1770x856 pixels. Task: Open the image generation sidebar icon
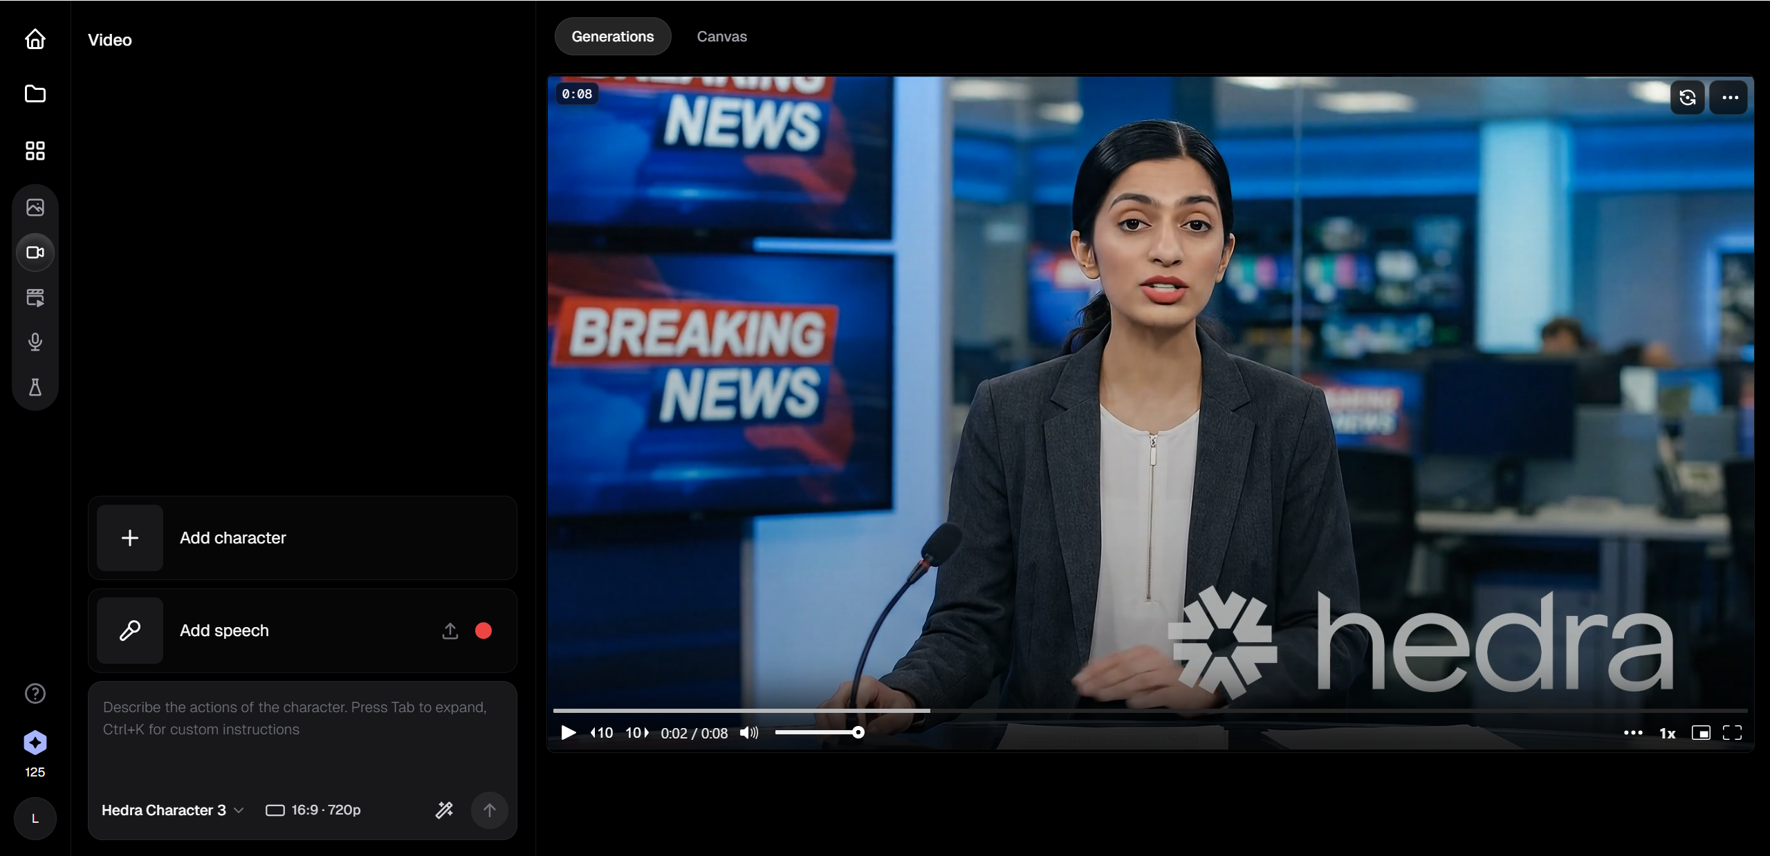(x=35, y=207)
